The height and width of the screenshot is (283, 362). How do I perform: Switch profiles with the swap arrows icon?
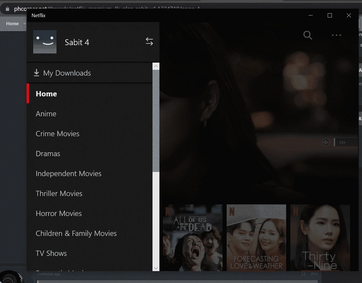(149, 42)
